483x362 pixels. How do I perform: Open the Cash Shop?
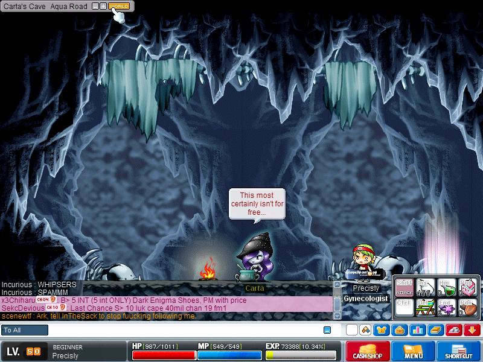[368, 351]
